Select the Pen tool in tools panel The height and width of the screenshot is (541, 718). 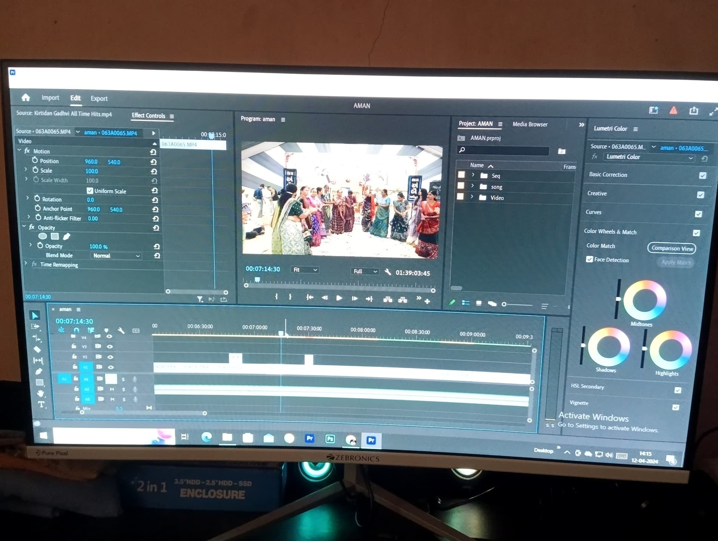39,372
